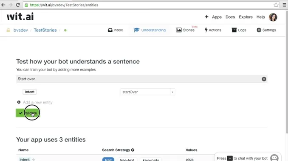Select the keywords search strategy

pyautogui.click(x=151, y=159)
